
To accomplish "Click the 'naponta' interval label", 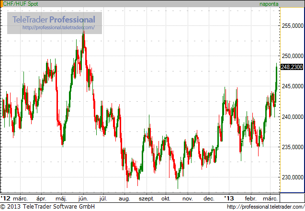I will 269,4.
